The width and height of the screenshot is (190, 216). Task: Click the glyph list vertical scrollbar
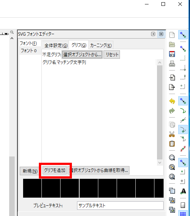[160, 112]
